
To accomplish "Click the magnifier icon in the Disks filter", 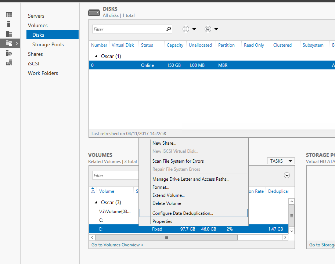I will coord(169,29).
